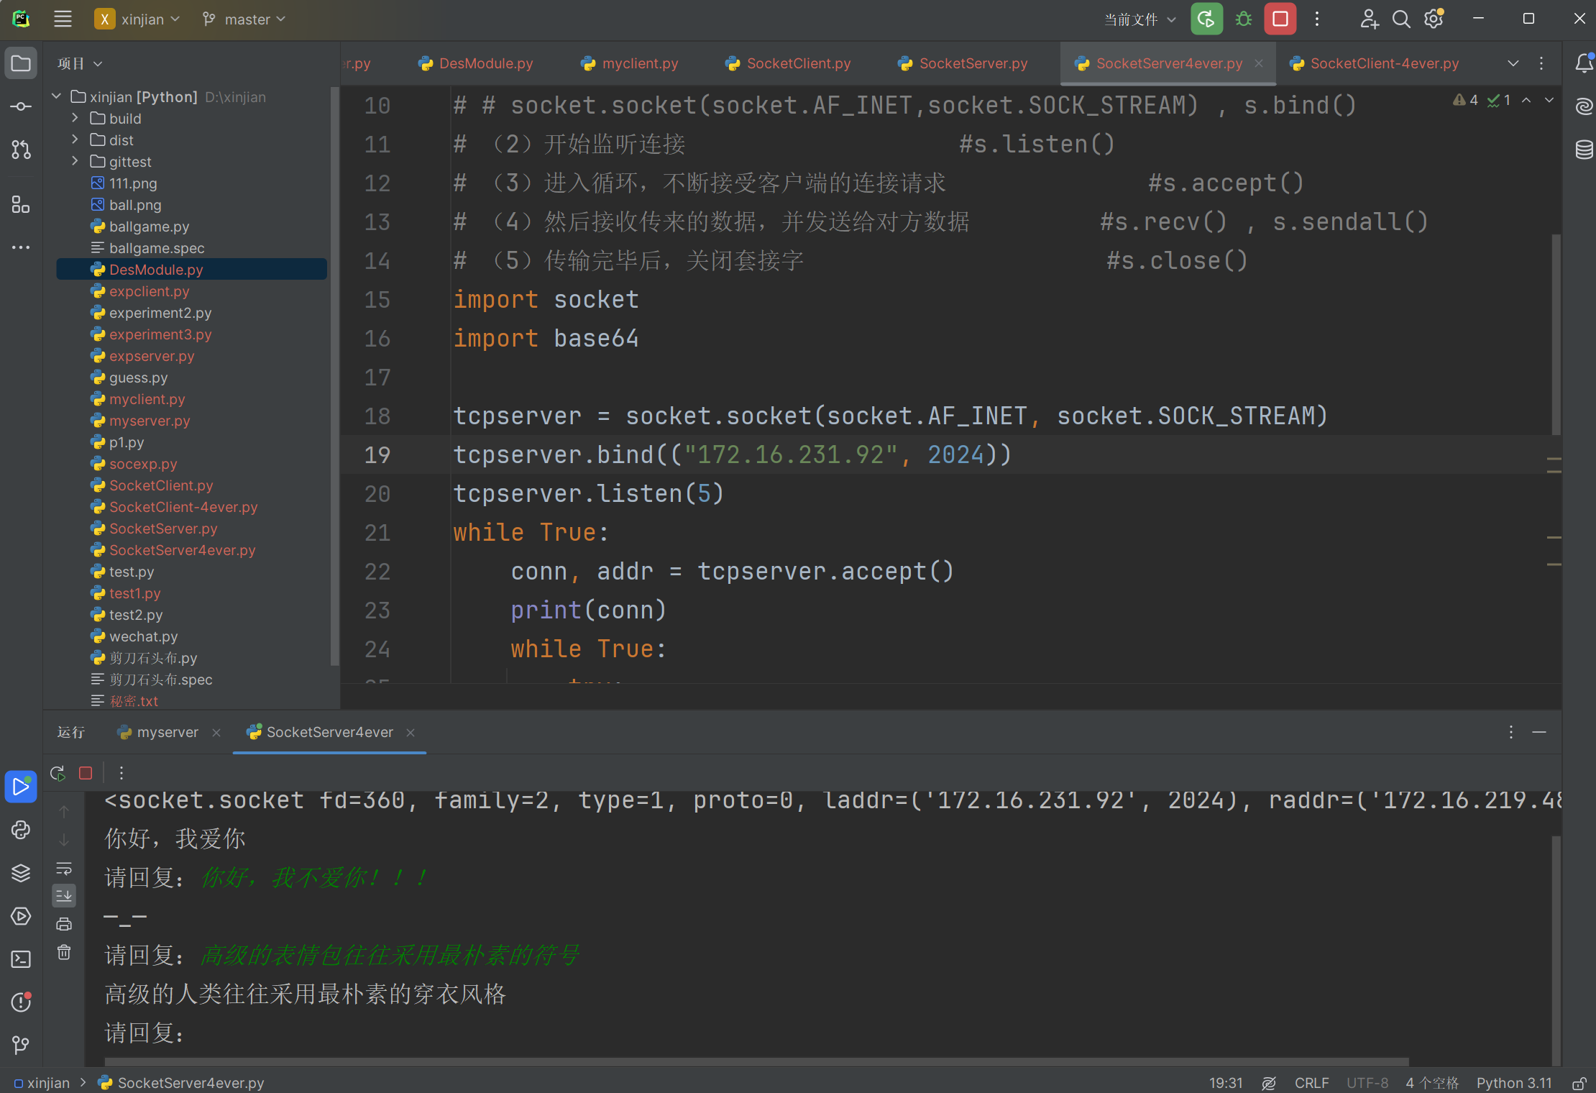Toggle scroll to end of console
The height and width of the screenshot is (1093, 1596).
(x=64, y=896)
